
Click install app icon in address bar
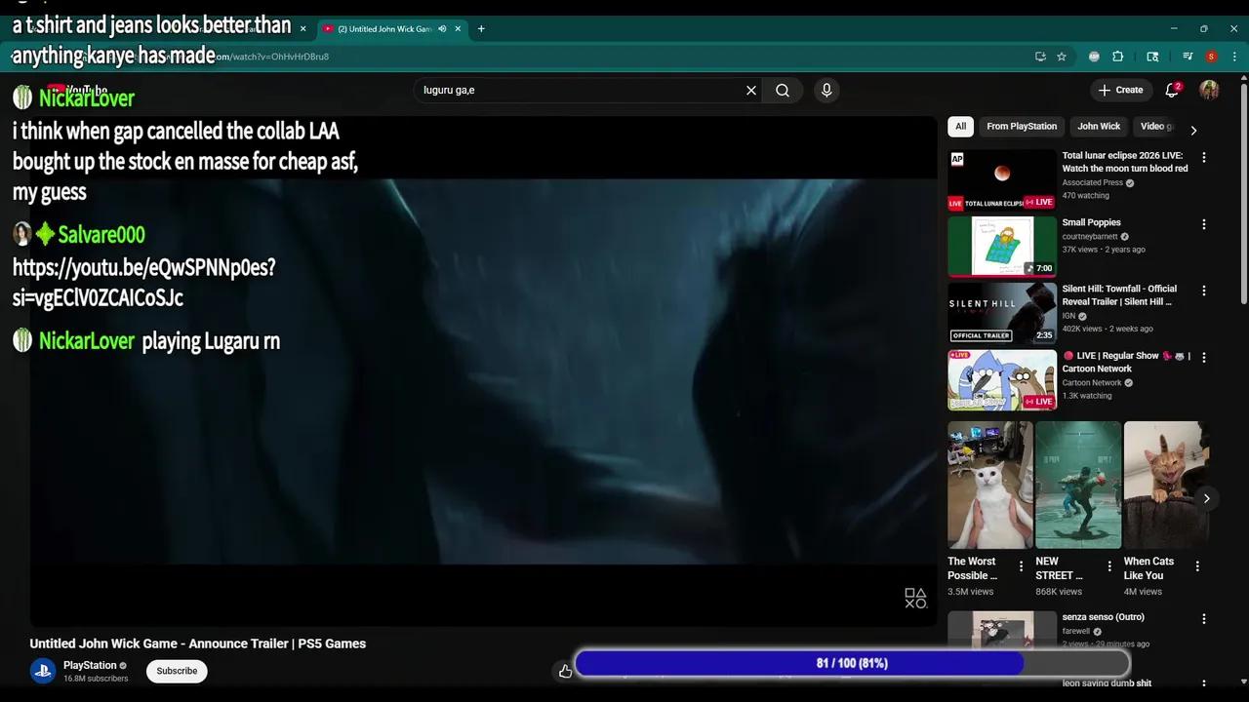(1040, 57)
